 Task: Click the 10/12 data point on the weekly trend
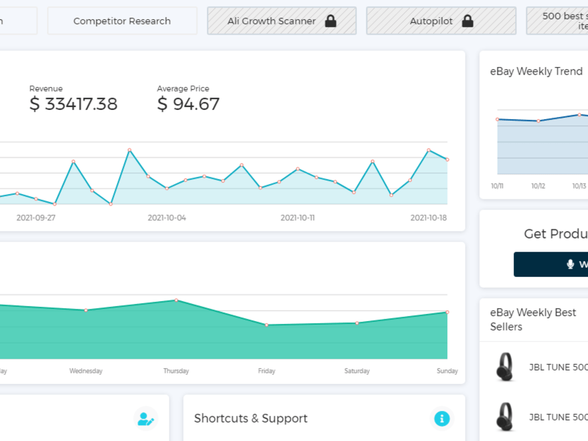[x=538, y=121]
